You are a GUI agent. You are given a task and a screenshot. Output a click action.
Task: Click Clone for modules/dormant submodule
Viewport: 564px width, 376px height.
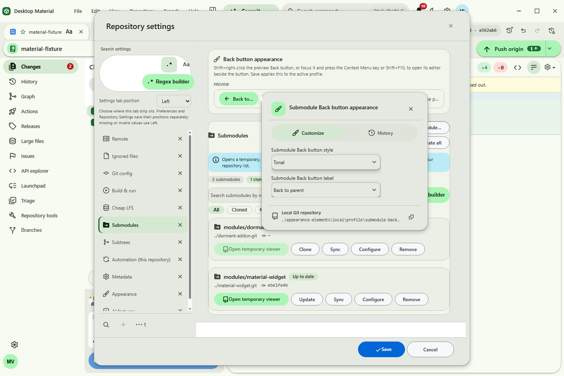tap(305, 249)
